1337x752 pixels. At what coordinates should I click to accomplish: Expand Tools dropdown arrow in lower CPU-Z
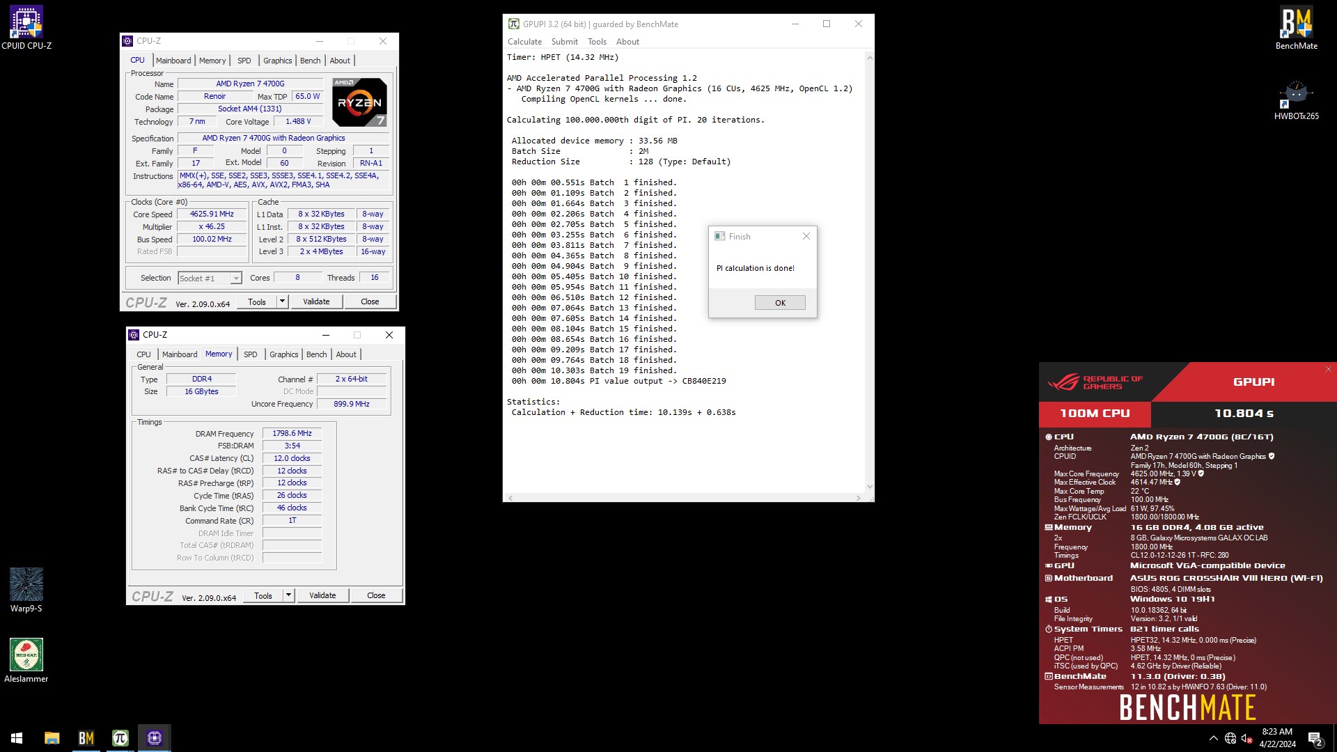(x=288, y=595)
